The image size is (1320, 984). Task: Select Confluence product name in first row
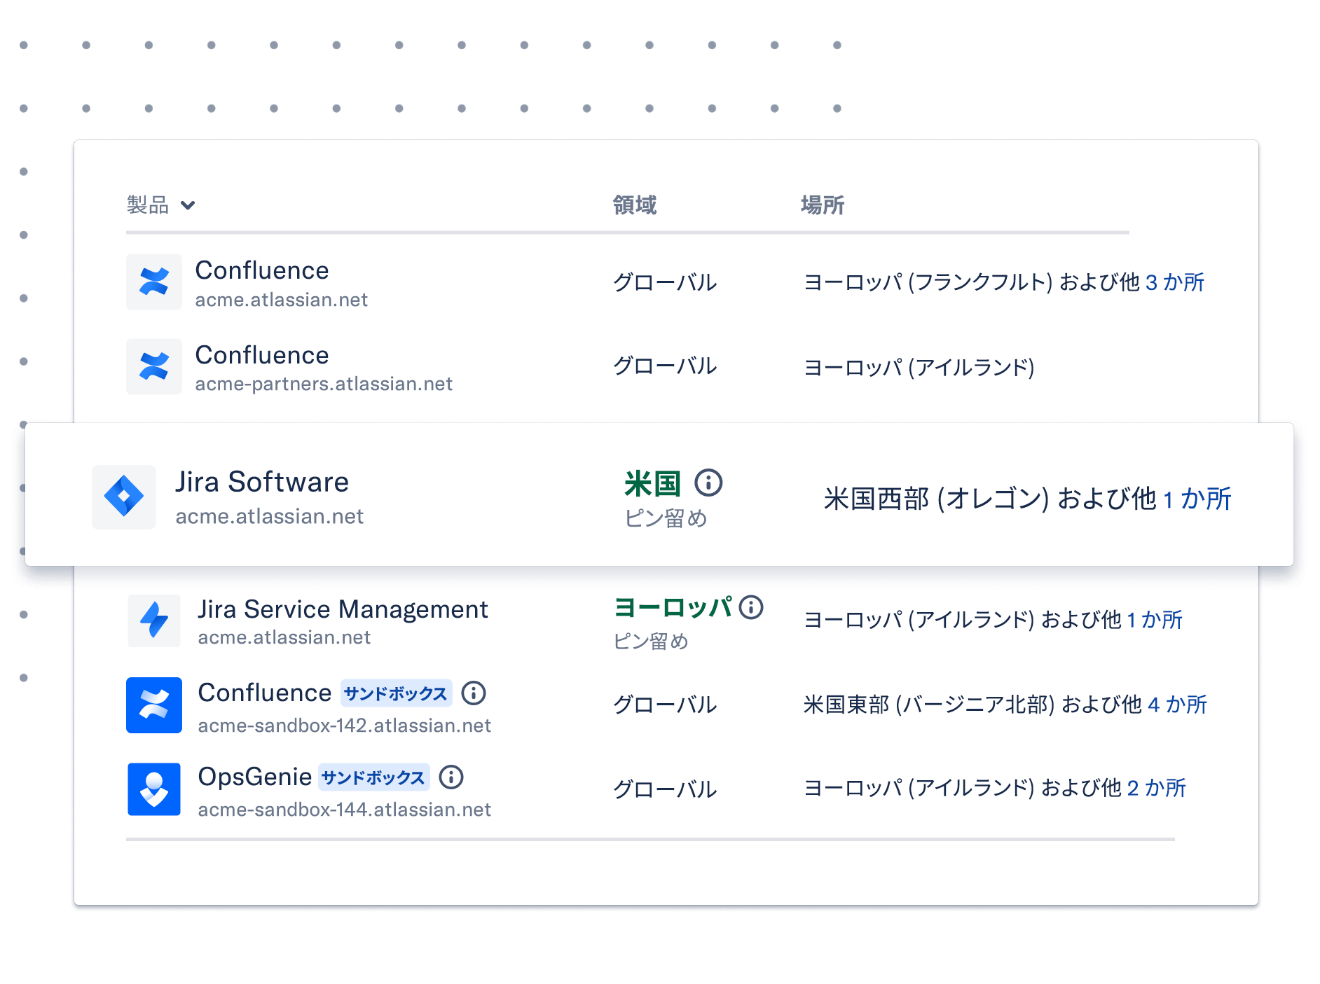(x=262, y=270)
